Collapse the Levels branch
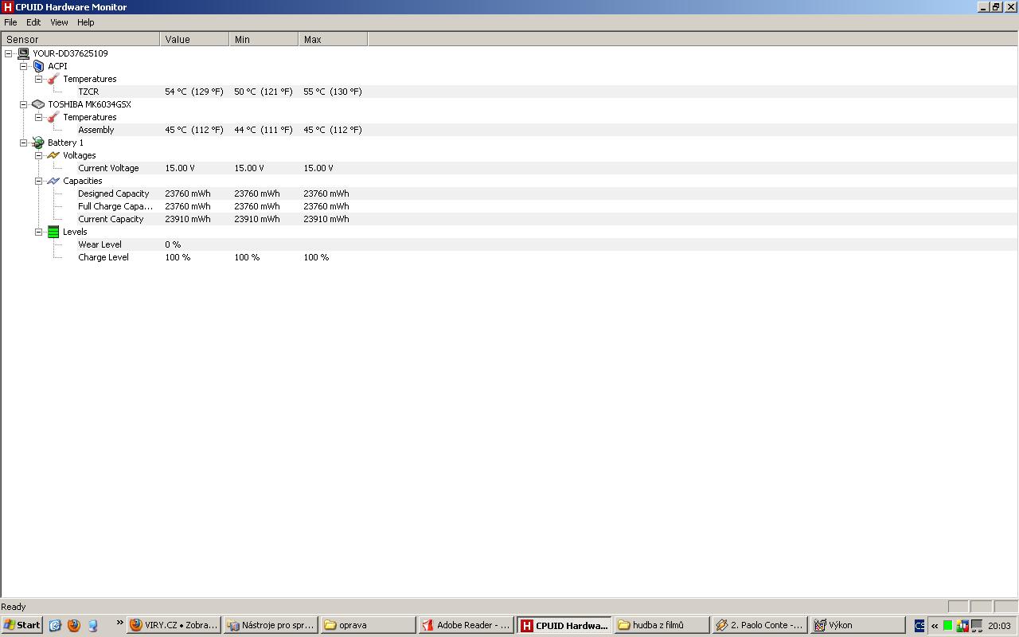Viewport: 1019px width, 637px height. tap(38, 232)
